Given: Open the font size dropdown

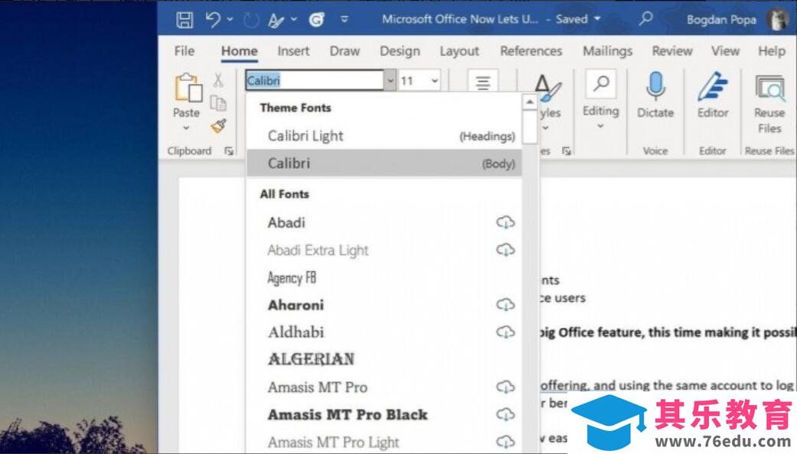Looking at the screenshot, I should click(x=433, y=79).
